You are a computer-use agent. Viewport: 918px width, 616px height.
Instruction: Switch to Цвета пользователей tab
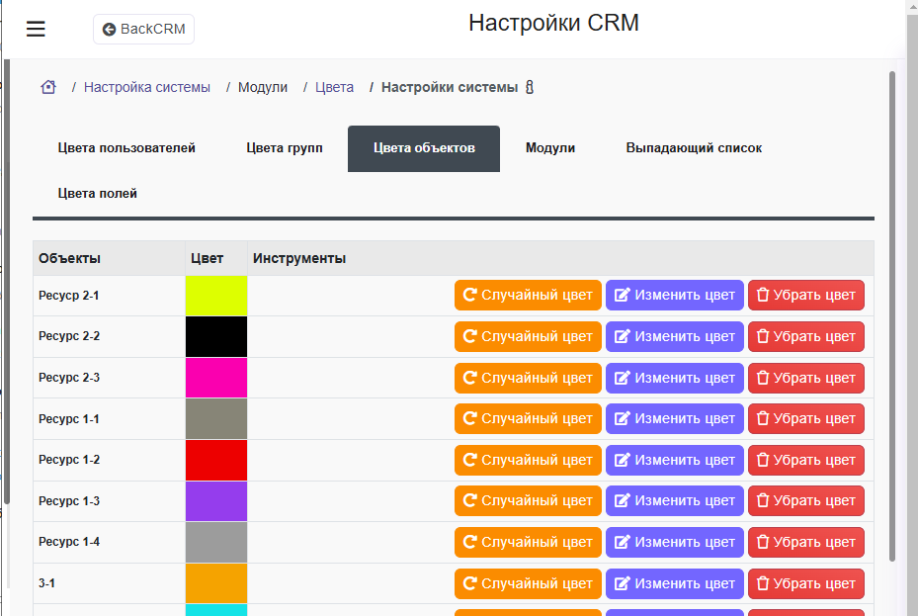click(126, 148)
